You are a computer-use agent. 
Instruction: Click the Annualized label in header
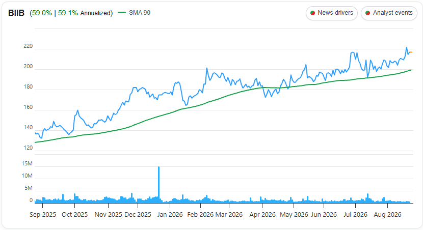point(95,13)
